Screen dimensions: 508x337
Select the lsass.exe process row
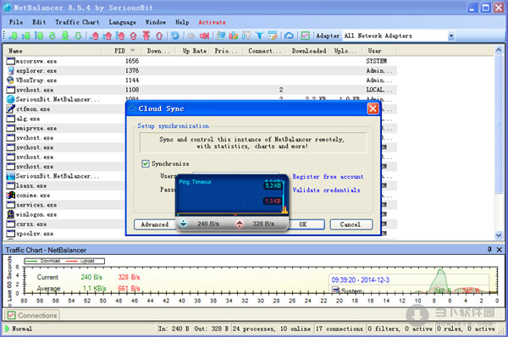[65, 185]
